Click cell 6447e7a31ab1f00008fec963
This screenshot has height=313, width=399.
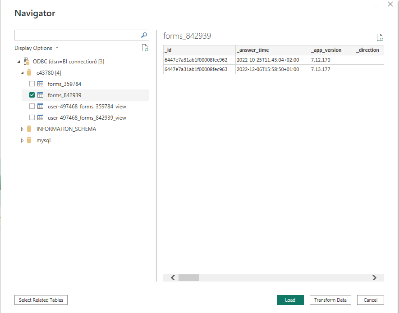click(199, 69)
